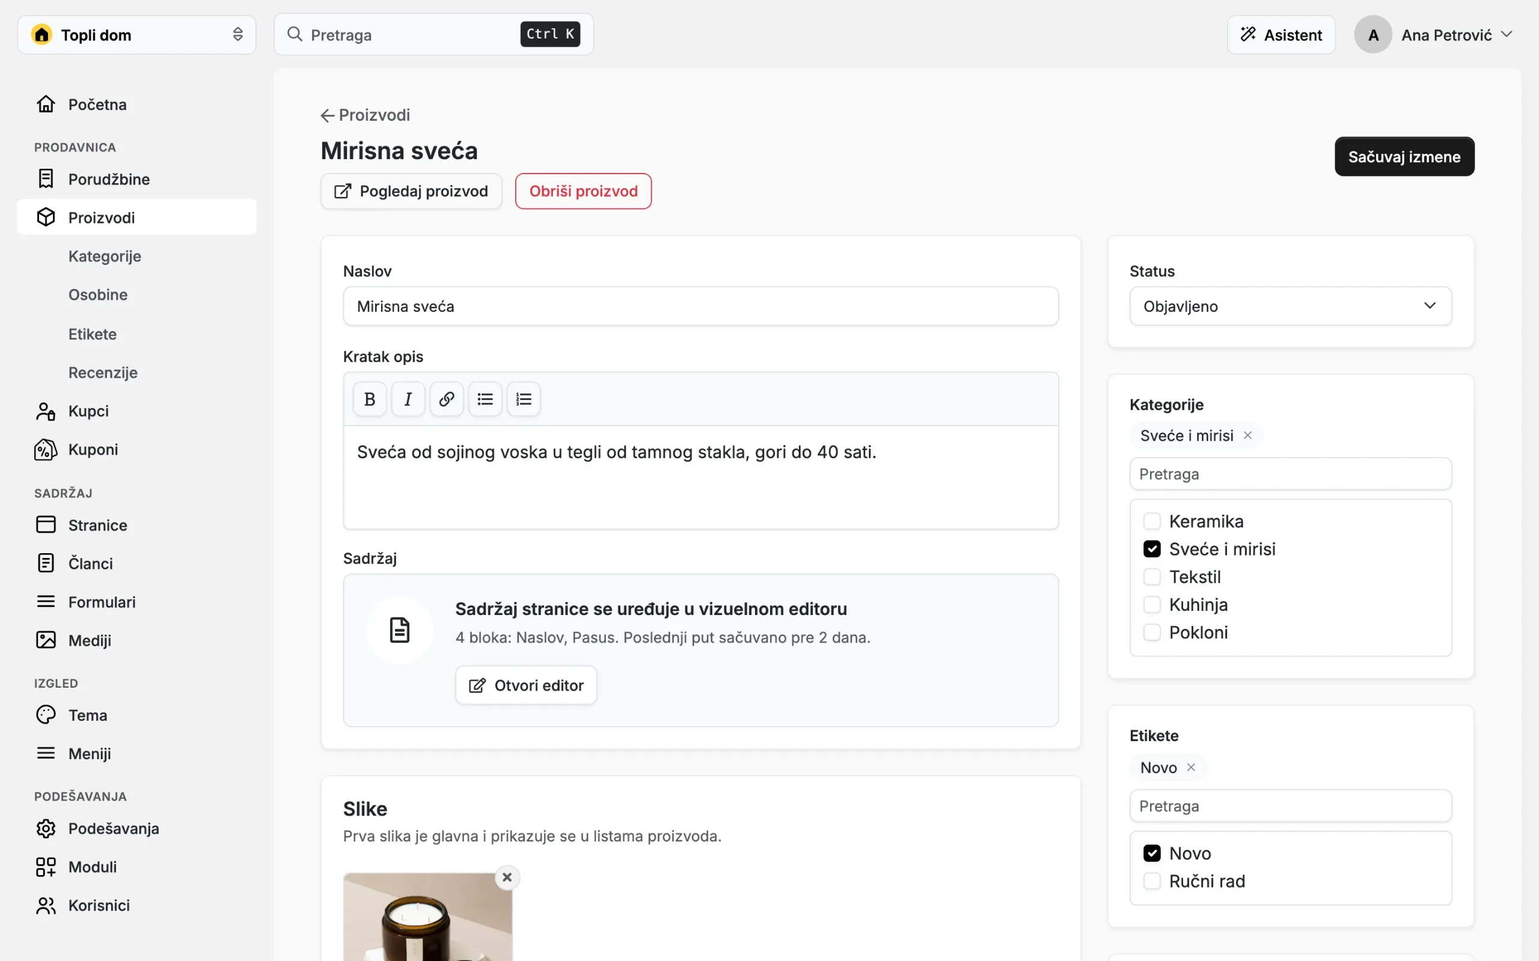Viewport: 1539px width, 961px height.
Task: Click Pogledaj proizvod button
Action: click(x=411, y=192)
